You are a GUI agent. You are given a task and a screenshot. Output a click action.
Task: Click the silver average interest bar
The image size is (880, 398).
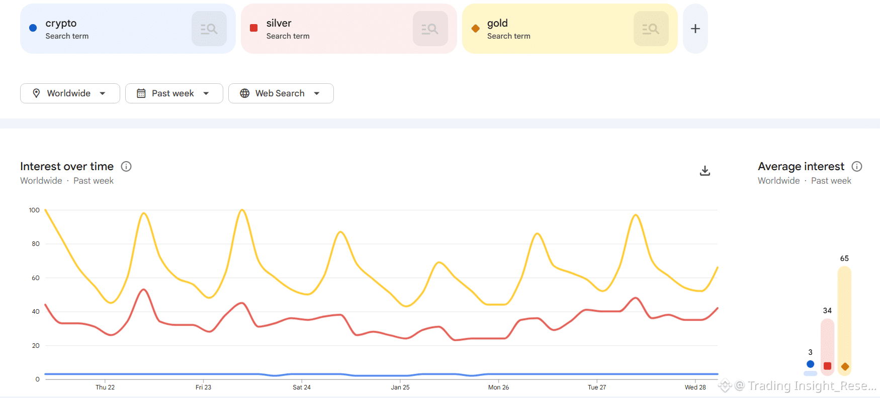tap(827, 346)
